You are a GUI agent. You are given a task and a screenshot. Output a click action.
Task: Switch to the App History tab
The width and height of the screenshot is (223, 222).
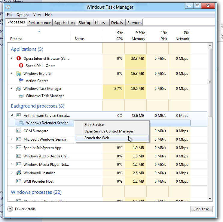click(x=65, y=23)
